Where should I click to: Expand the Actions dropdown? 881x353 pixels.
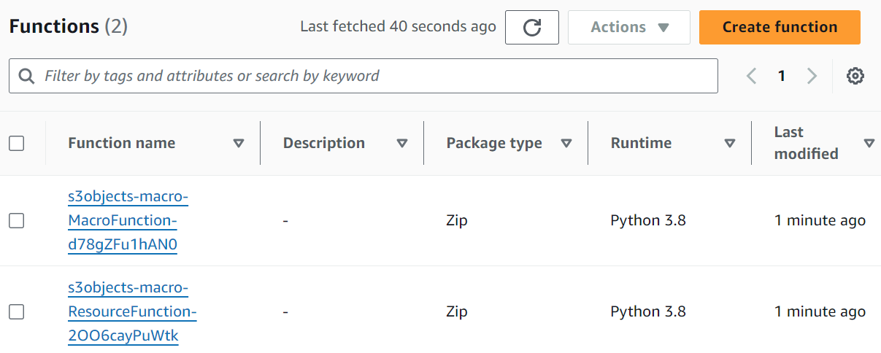(629, 28)
